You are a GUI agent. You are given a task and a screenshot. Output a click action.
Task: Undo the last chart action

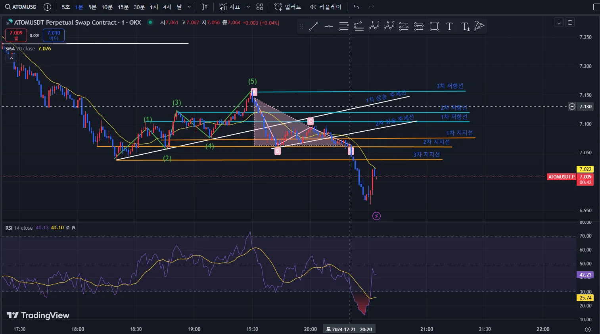pyautogui.click(x=356, y=7)
